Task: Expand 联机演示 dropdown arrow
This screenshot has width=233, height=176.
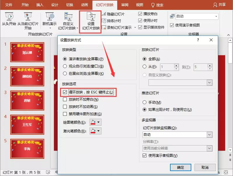Action: (x=50, y=28)
